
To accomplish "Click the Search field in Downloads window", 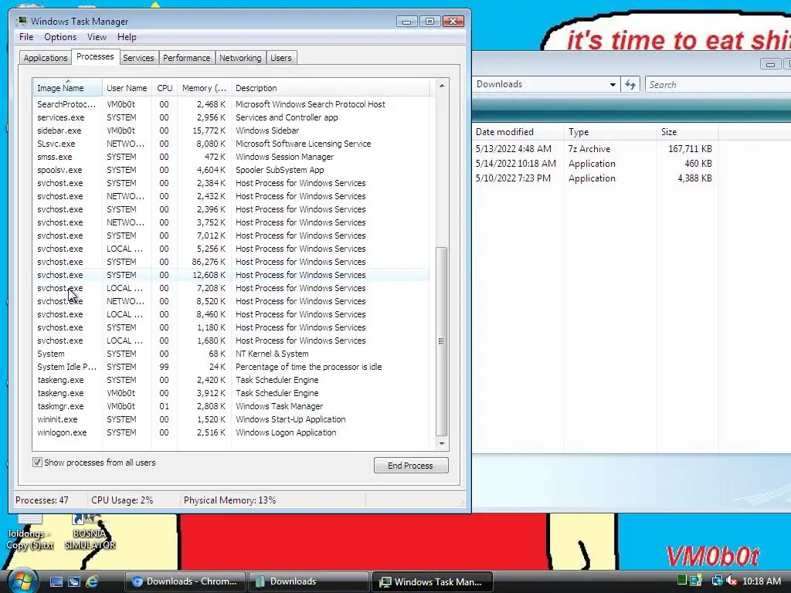I will tap(718, 84).
